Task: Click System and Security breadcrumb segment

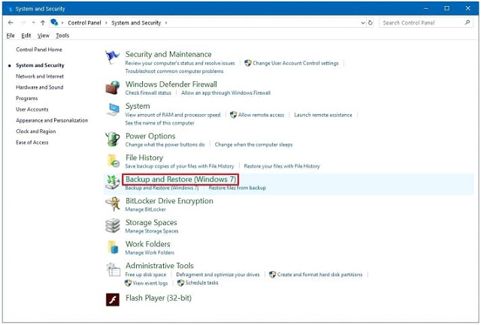Action: [x=136, y=23]
